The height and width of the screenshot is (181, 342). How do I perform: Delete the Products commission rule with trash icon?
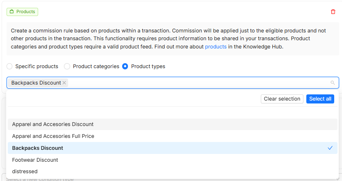[333, 12]
